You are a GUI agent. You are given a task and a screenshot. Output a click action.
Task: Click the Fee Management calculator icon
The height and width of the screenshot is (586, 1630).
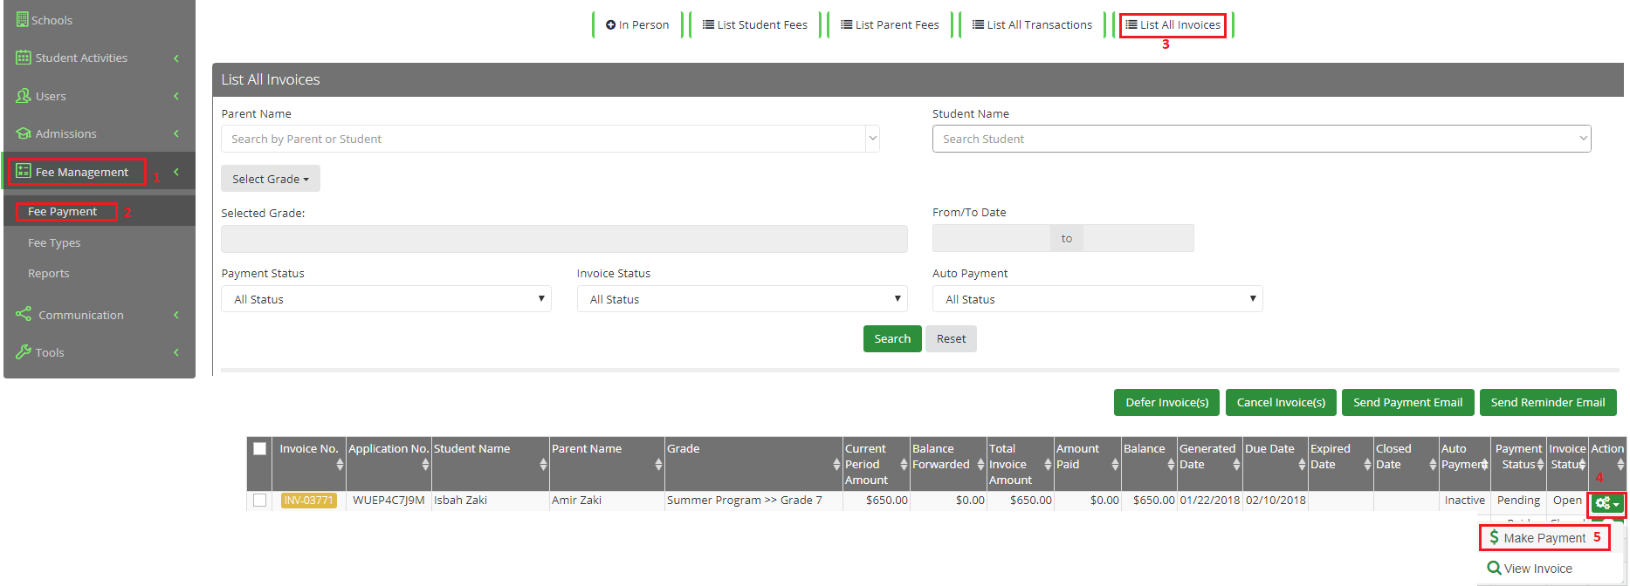pos(24,171)
